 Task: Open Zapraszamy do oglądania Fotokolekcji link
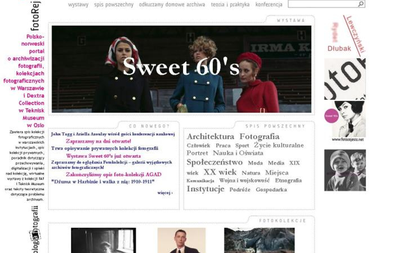point(112,165)
